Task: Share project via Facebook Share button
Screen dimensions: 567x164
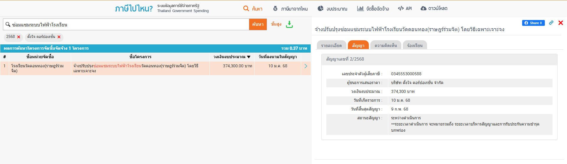Action: (533, 23)
